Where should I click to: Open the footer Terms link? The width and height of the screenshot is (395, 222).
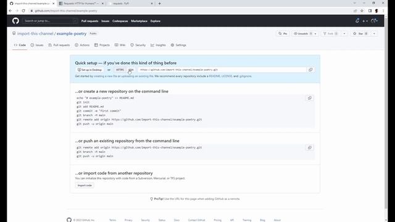(x=112, y=220)
